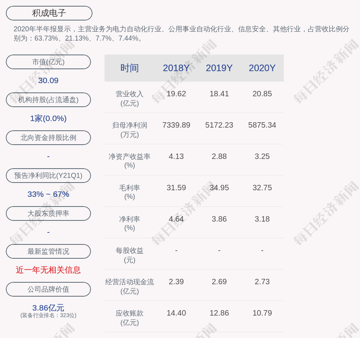This screenshot has height=338, width=360.
Task: Click net profit value 5172.23
Action: pyautogui.click(x=219, y=125)
